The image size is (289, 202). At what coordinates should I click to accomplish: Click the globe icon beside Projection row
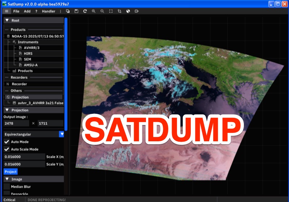[x=8, y=97]
